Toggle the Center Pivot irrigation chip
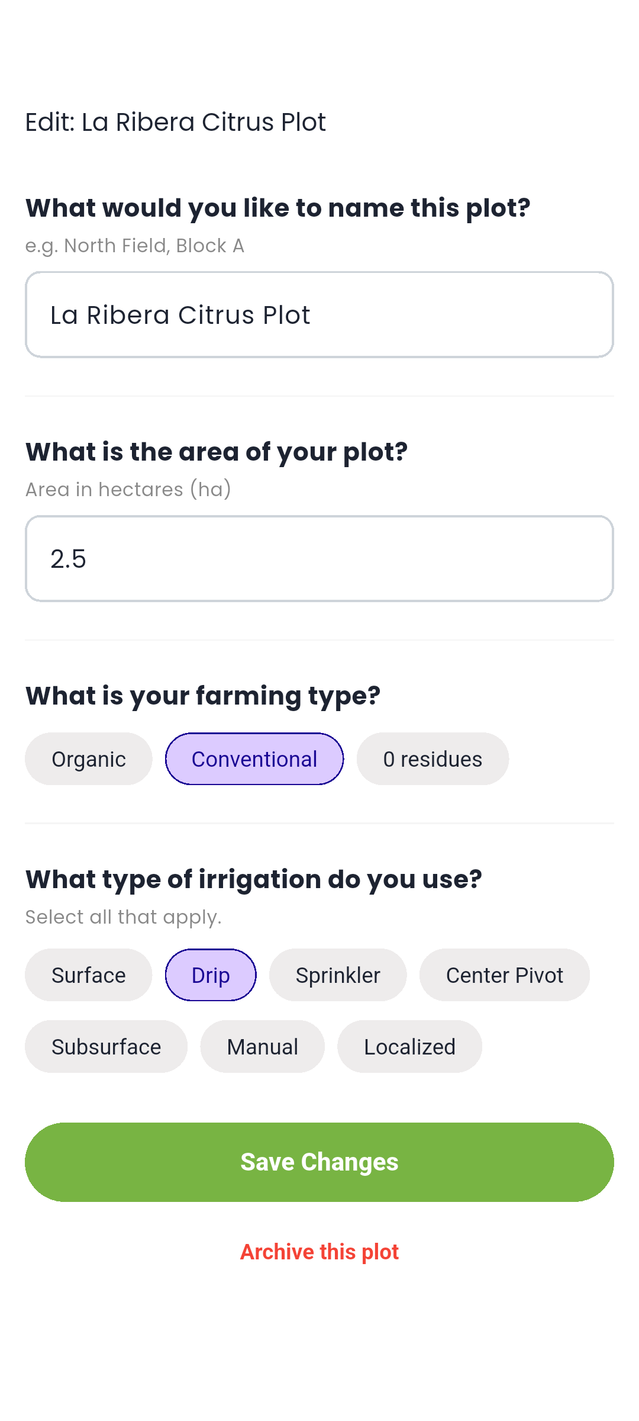The image size is (639, 1421). tap(505, 975)
